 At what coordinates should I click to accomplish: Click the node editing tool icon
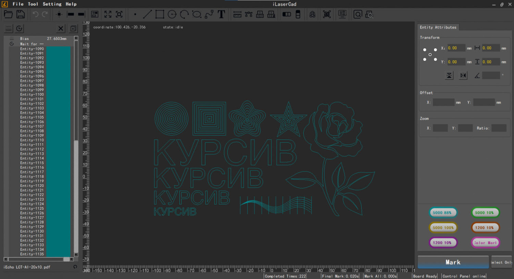point(248,15)
